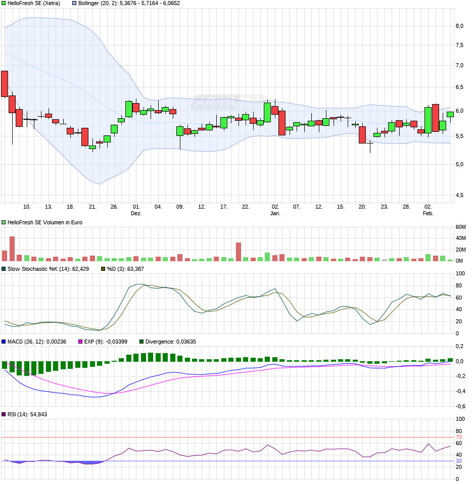Viewport: 475px width, 484px height.
Task: Click the '4,5' price axis label
Action: 459,195
